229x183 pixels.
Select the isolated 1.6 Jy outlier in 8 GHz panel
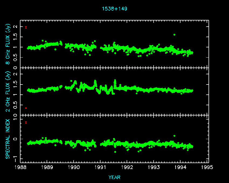coord(175,35)
